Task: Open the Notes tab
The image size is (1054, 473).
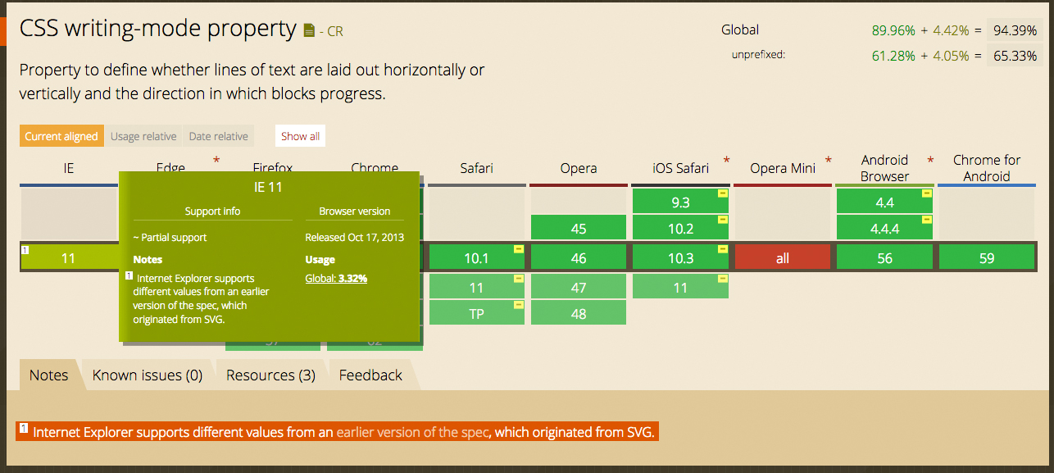Action: (x=49, y=375)
